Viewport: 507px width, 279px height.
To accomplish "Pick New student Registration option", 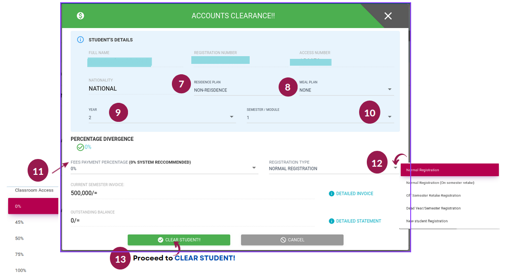I will [450, 221].
